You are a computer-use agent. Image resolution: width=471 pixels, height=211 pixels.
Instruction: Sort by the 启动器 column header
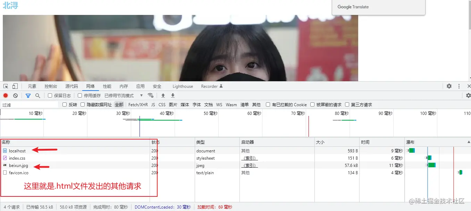point(277,142)
